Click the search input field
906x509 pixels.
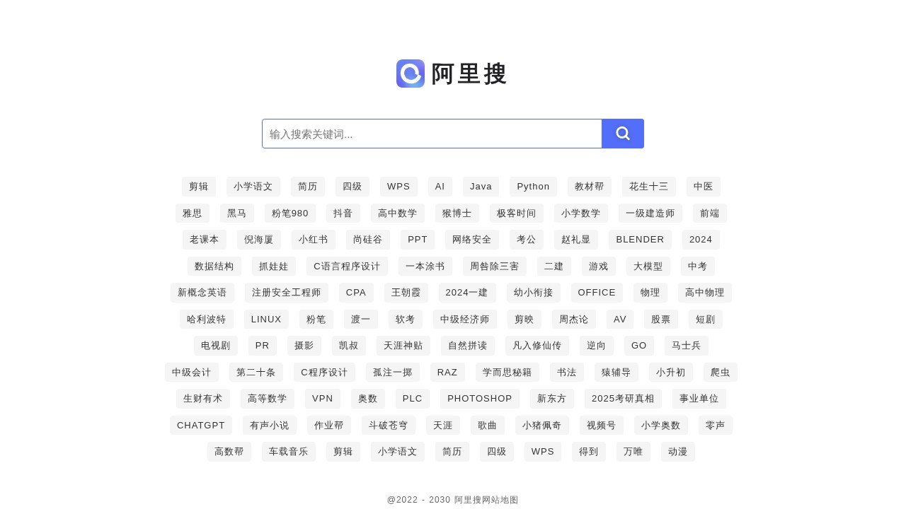[432, 134]
